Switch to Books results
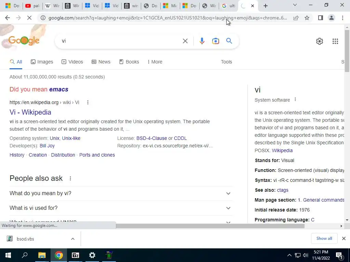This screenshot has height=262, width=350. (129, 62)
